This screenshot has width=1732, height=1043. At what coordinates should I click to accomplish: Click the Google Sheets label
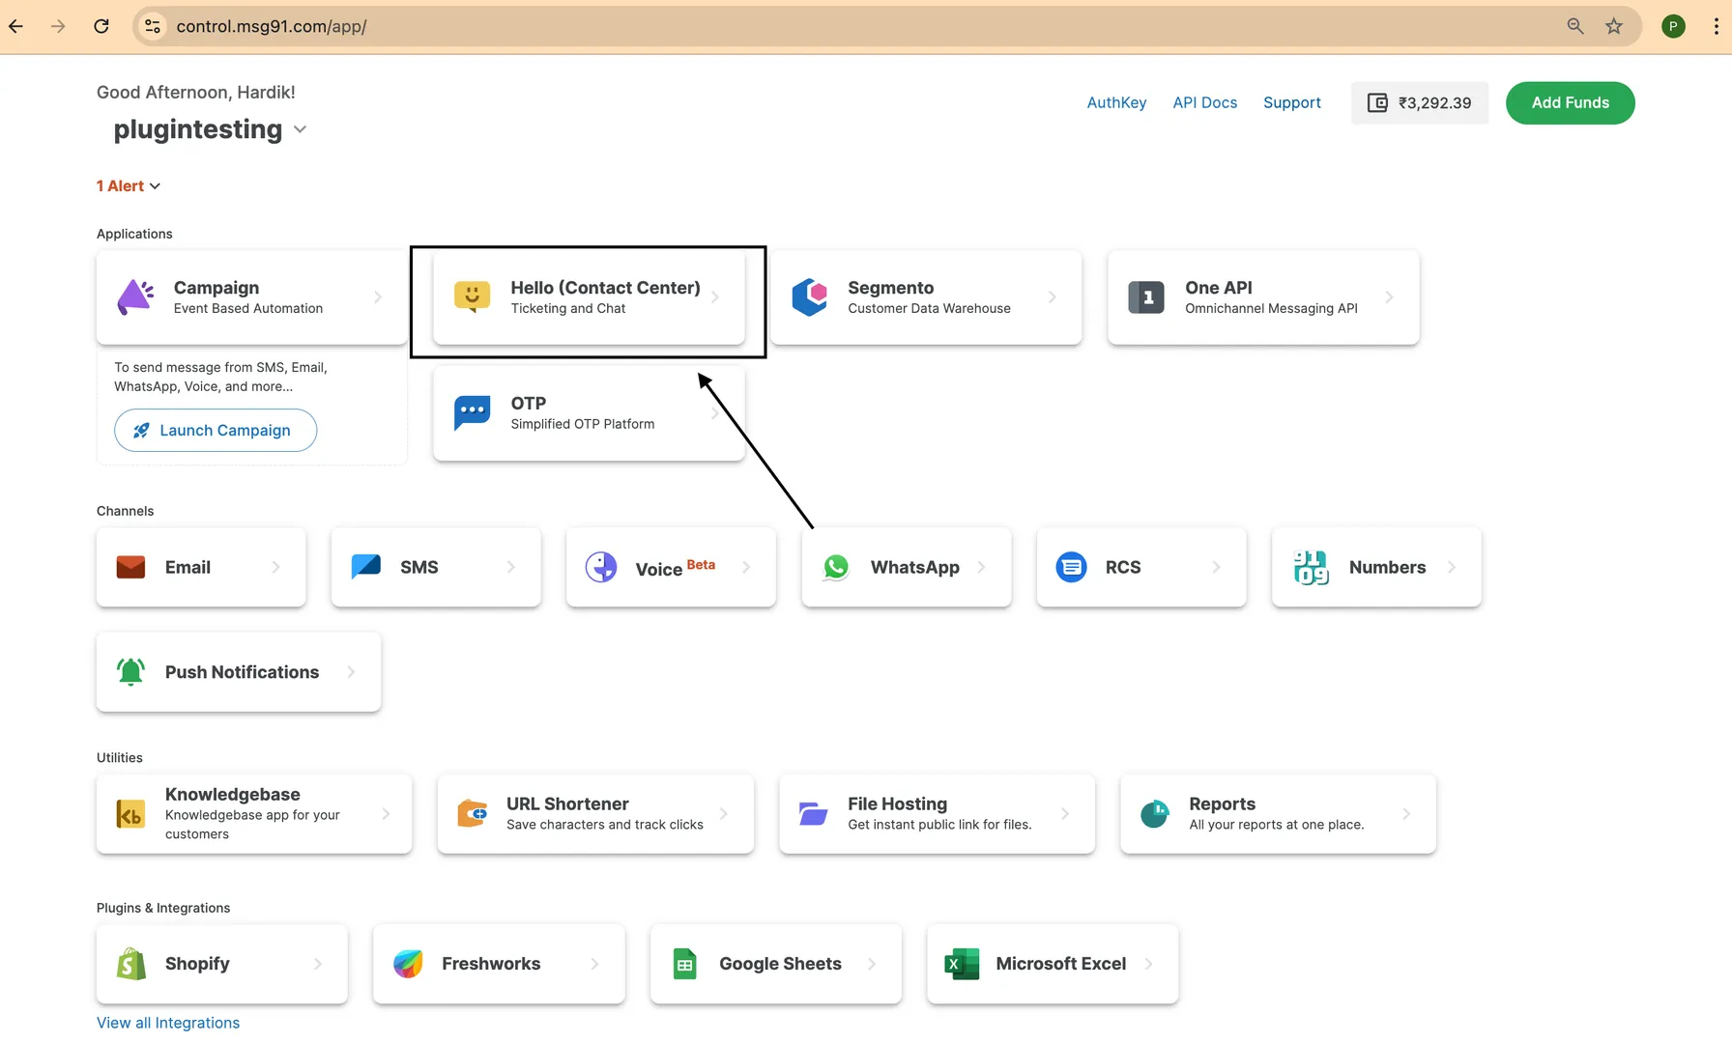pos(780,964)
